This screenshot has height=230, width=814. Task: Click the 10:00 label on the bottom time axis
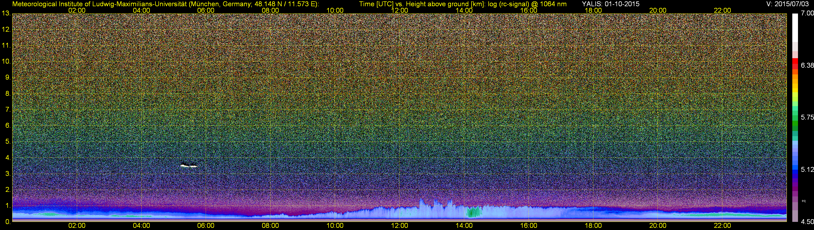(x=335, y=226)
